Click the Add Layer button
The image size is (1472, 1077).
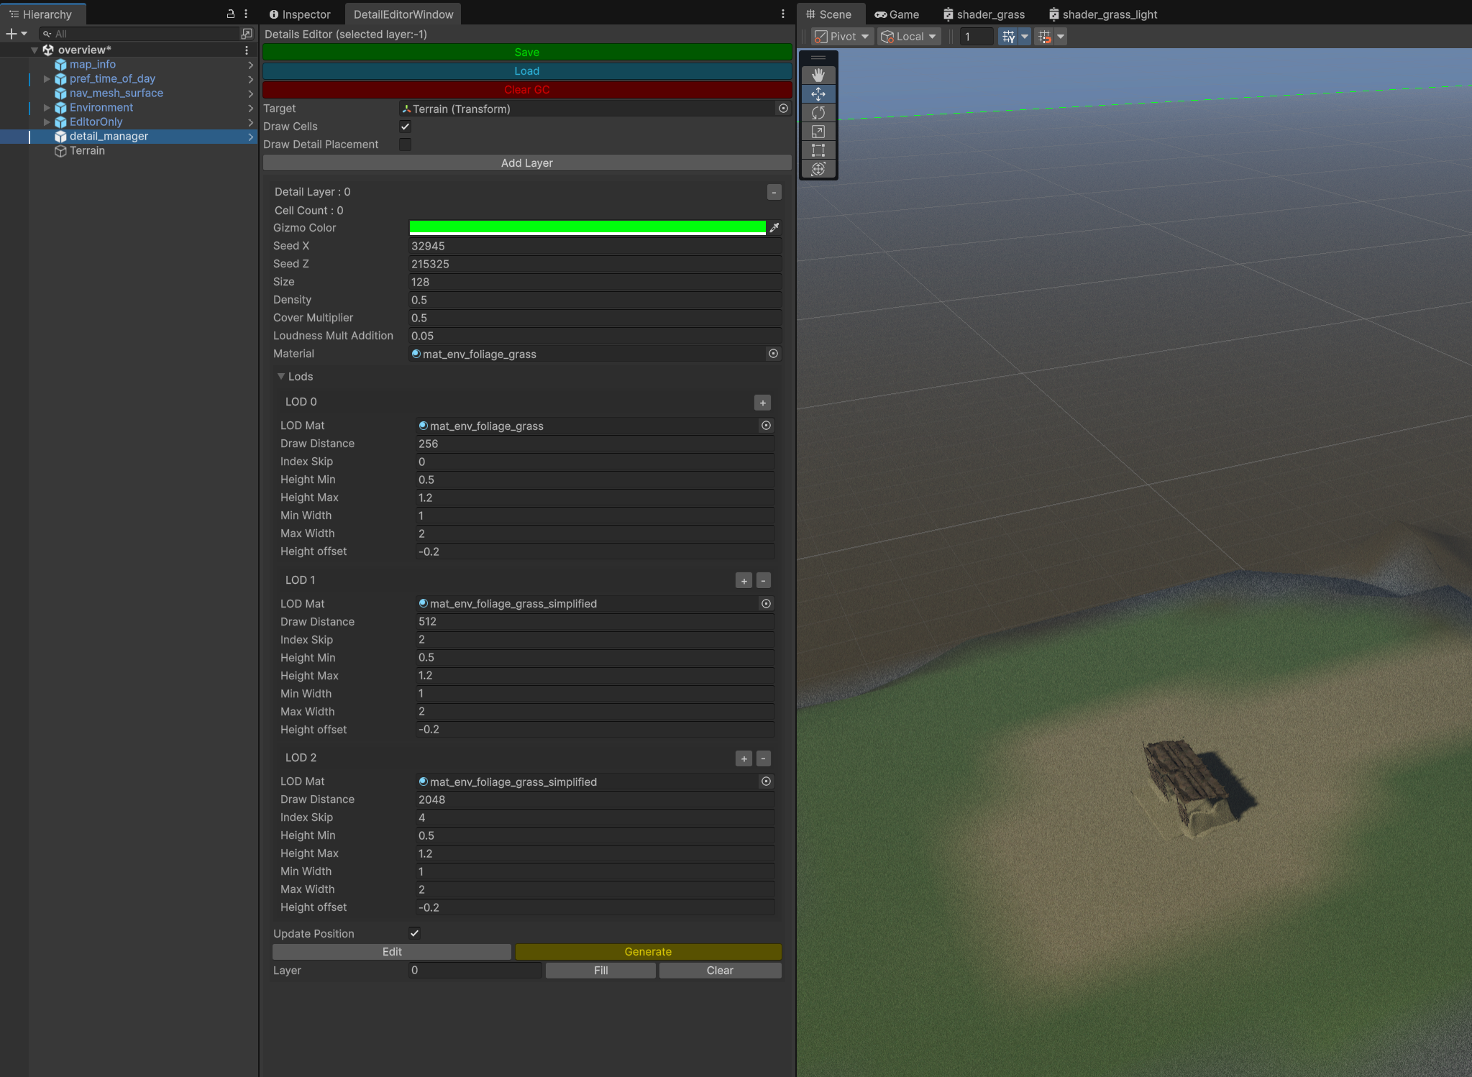click(x=526, y=163)
